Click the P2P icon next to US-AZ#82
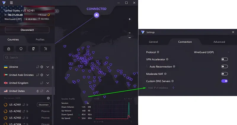 point(24,111)
